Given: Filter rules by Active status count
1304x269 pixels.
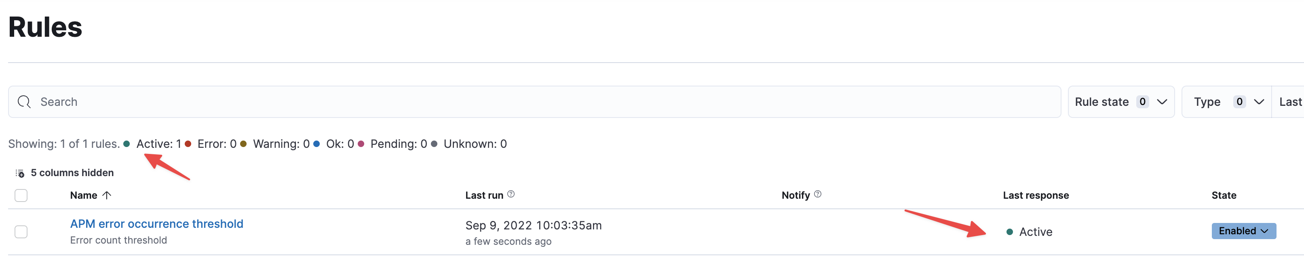Looking at the screenshot, I should (x=157, y=144).
